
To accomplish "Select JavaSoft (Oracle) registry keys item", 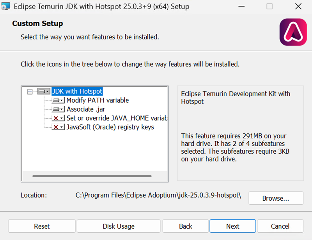I will [x=110, y=127].
